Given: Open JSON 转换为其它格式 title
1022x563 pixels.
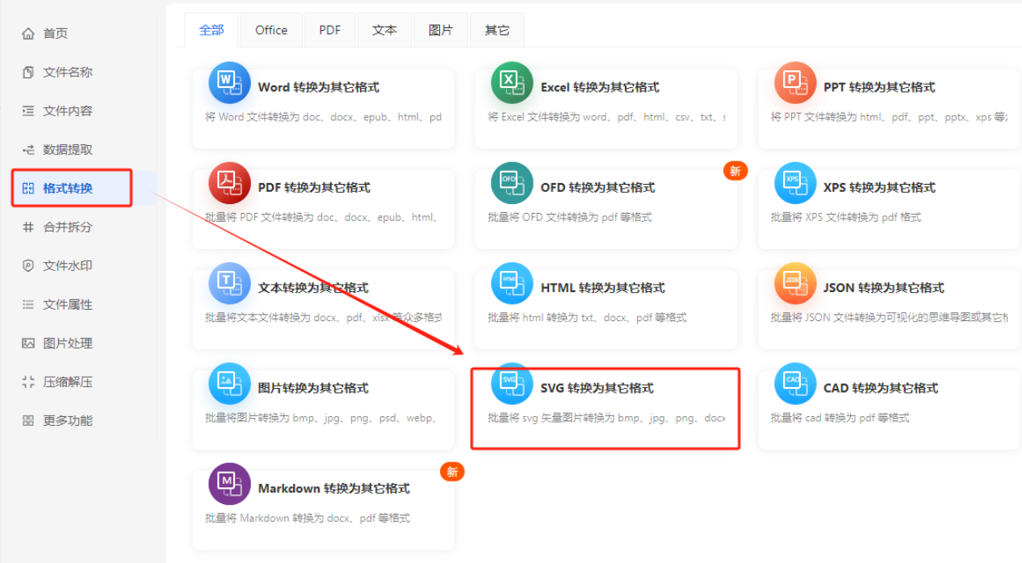Looking at the screenshot, I should point(884,288).
